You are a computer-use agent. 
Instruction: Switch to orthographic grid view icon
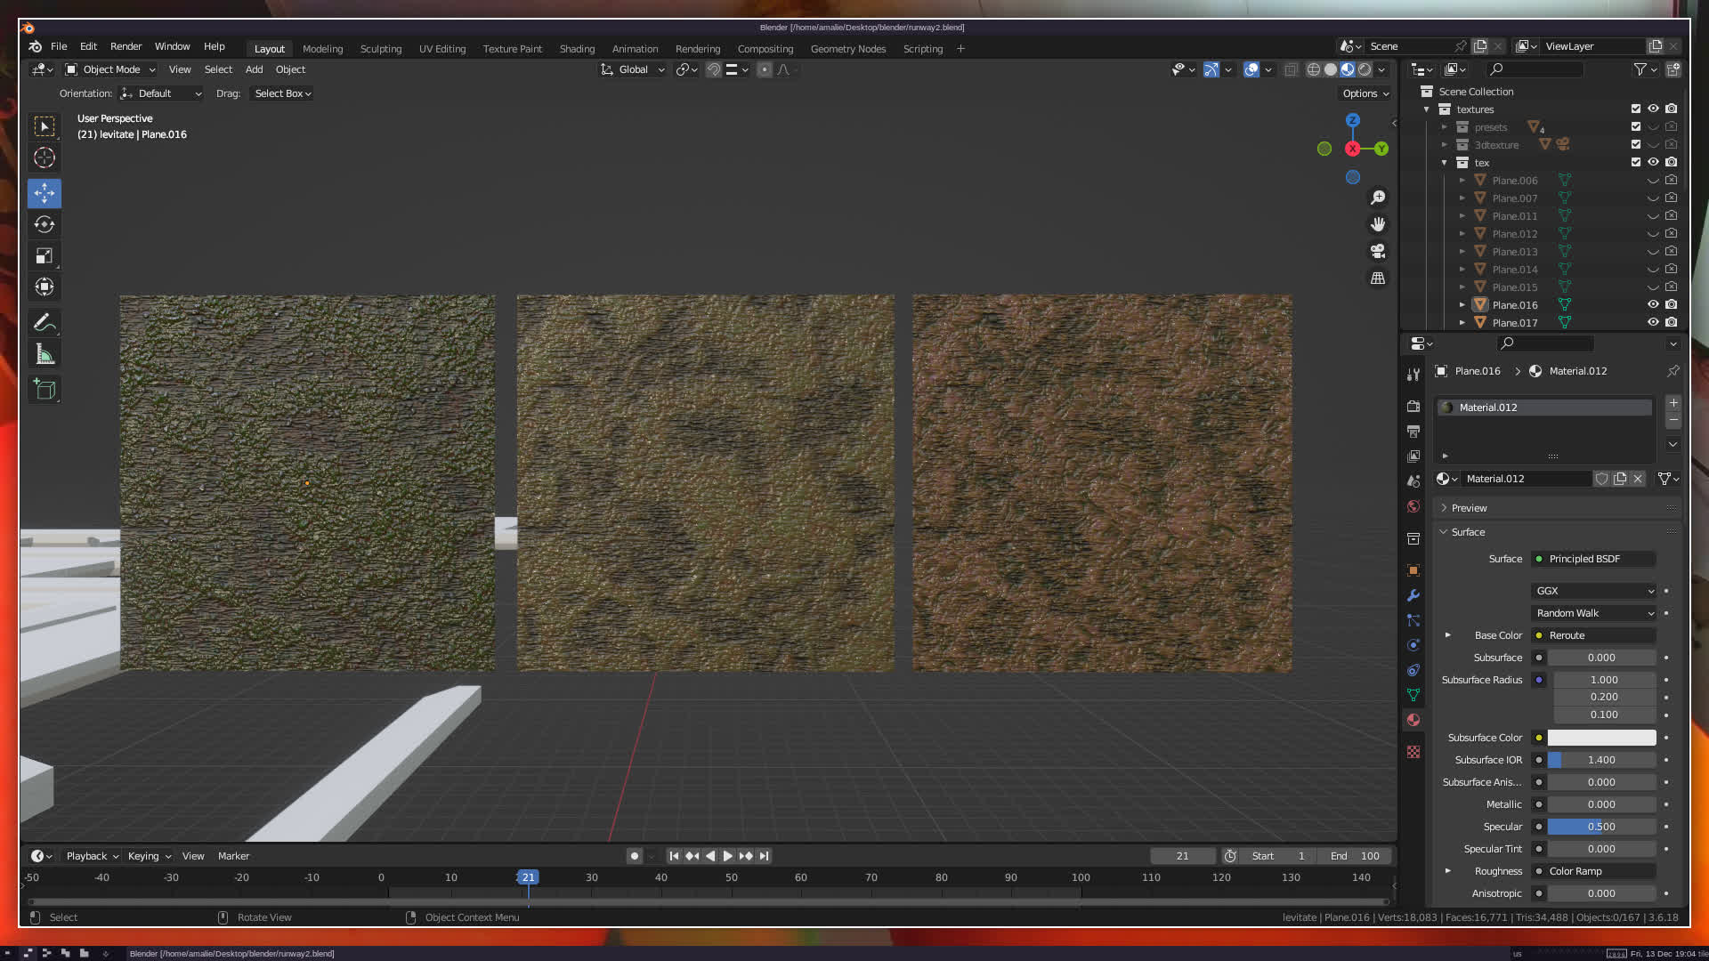coord(1378,279)
